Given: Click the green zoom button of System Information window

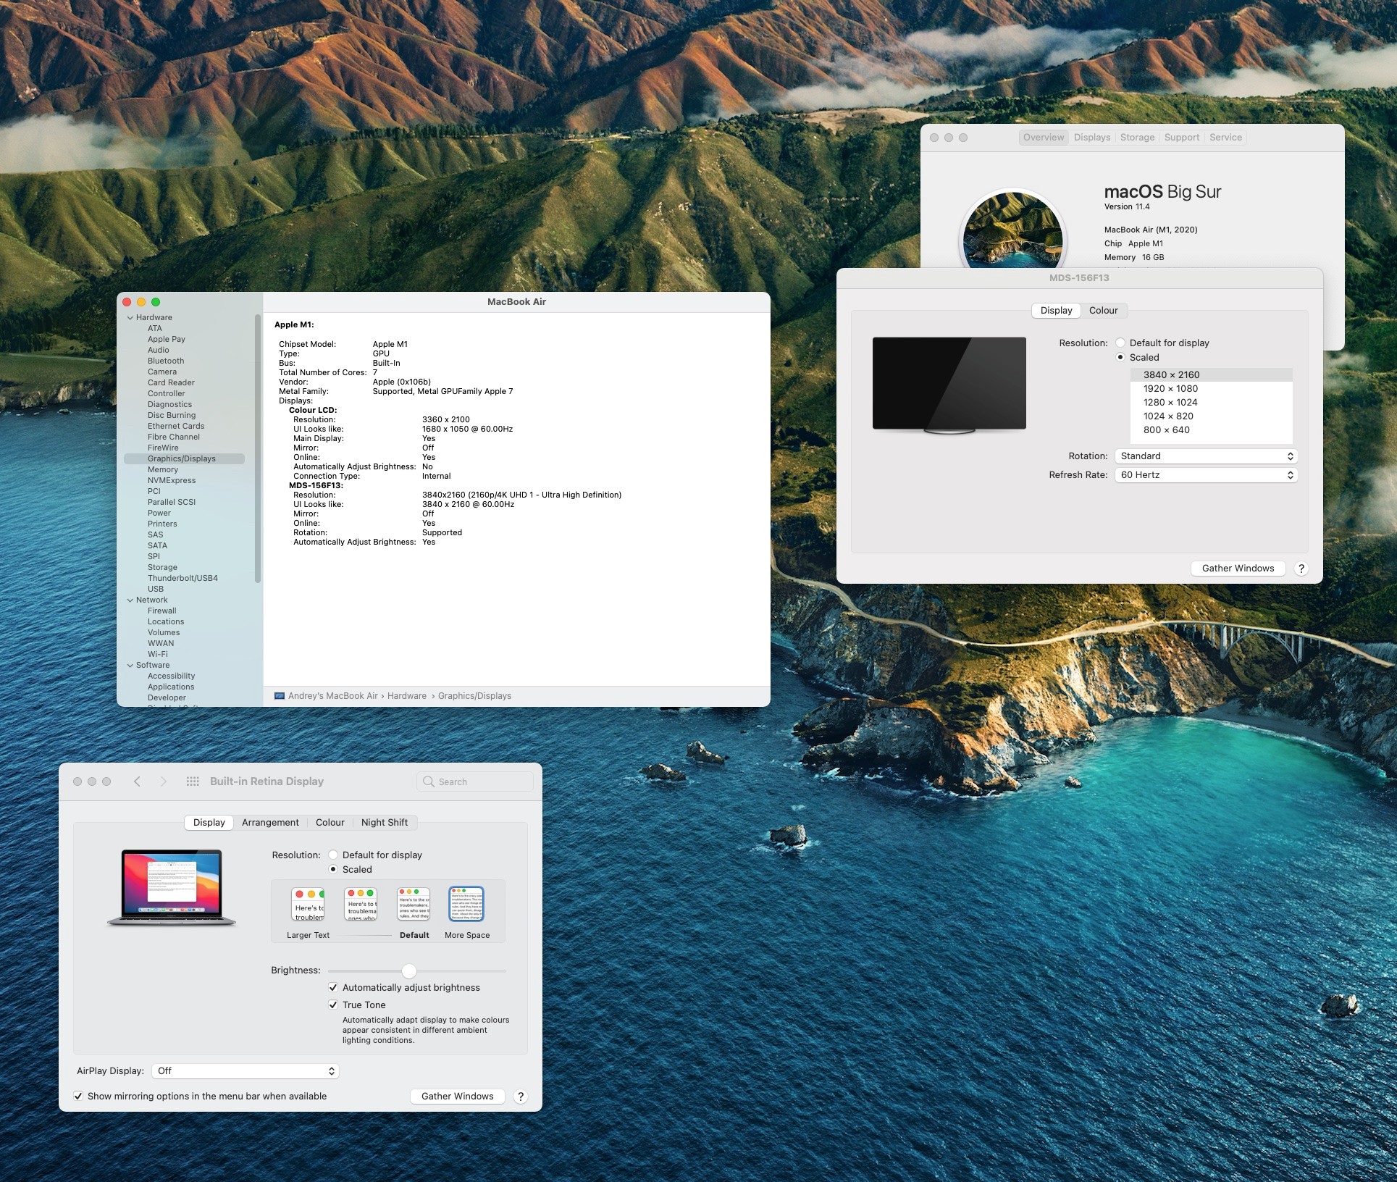Looking at the screenshot, I should 156,302.
